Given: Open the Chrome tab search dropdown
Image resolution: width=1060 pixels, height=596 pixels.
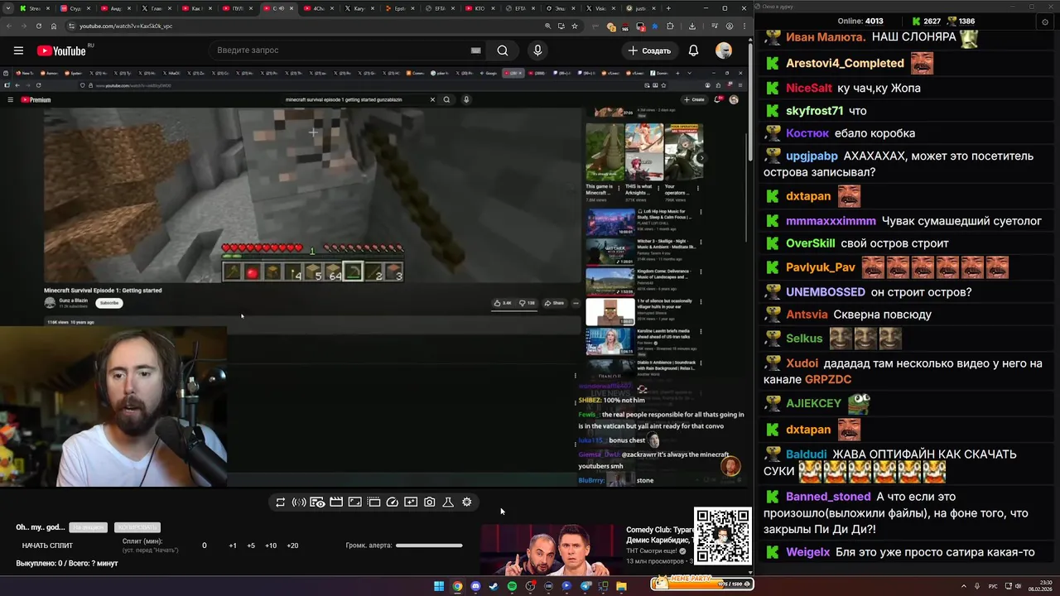Looking at the screenshot, I should (x=10, y=8).
